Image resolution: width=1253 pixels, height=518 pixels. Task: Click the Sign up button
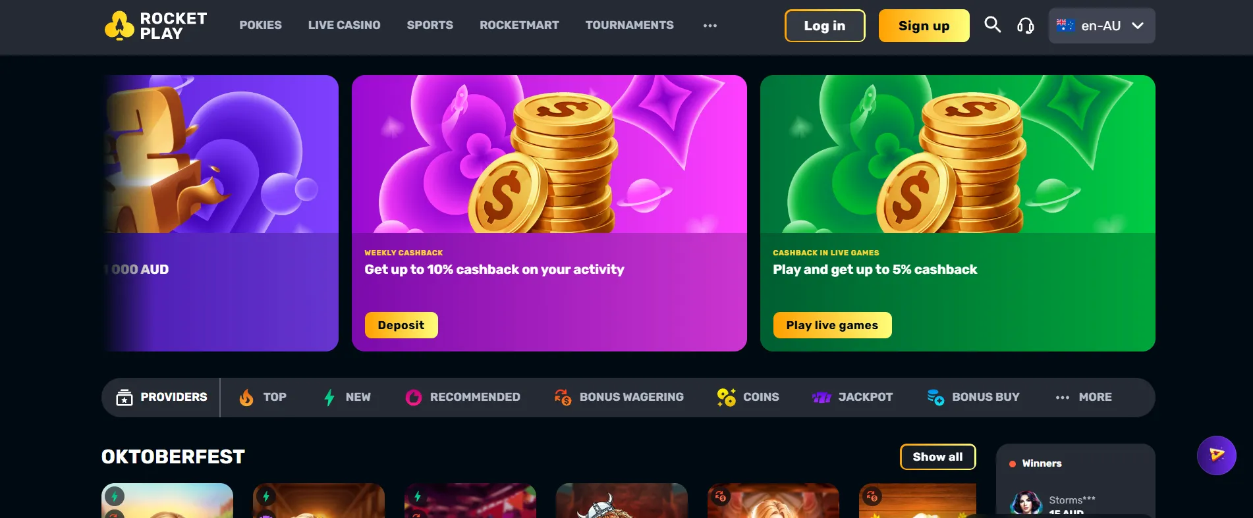tap(924, 26)
